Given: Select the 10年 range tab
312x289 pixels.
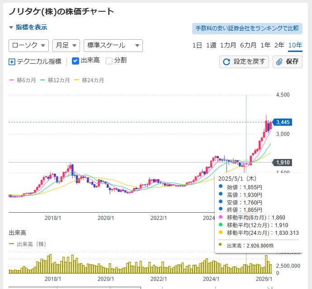Looking at the screenshot, I should click(x=295, y=45).
